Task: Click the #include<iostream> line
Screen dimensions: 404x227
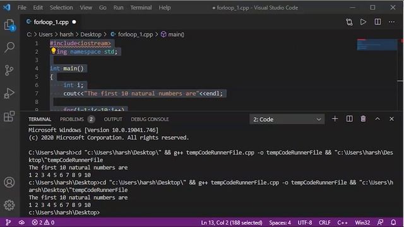Action: point(80,44)
